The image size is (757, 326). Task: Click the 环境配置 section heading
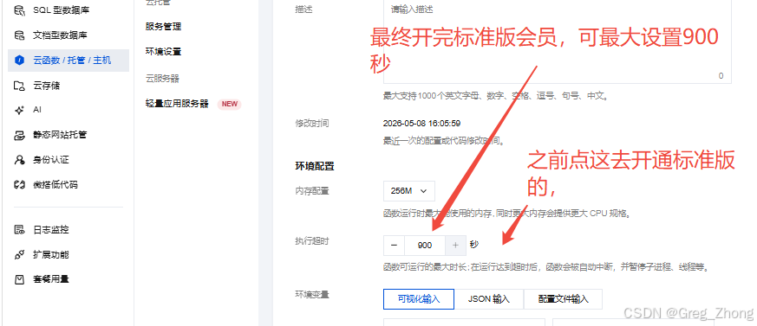pos(315,167)
